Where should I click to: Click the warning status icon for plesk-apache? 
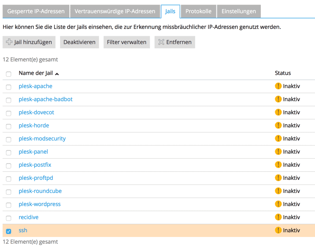pos(278,86)
